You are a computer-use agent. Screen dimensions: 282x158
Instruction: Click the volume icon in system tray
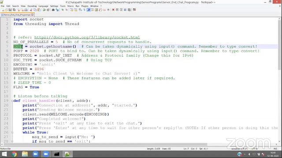pyautogui.click(x=249, y=154)
